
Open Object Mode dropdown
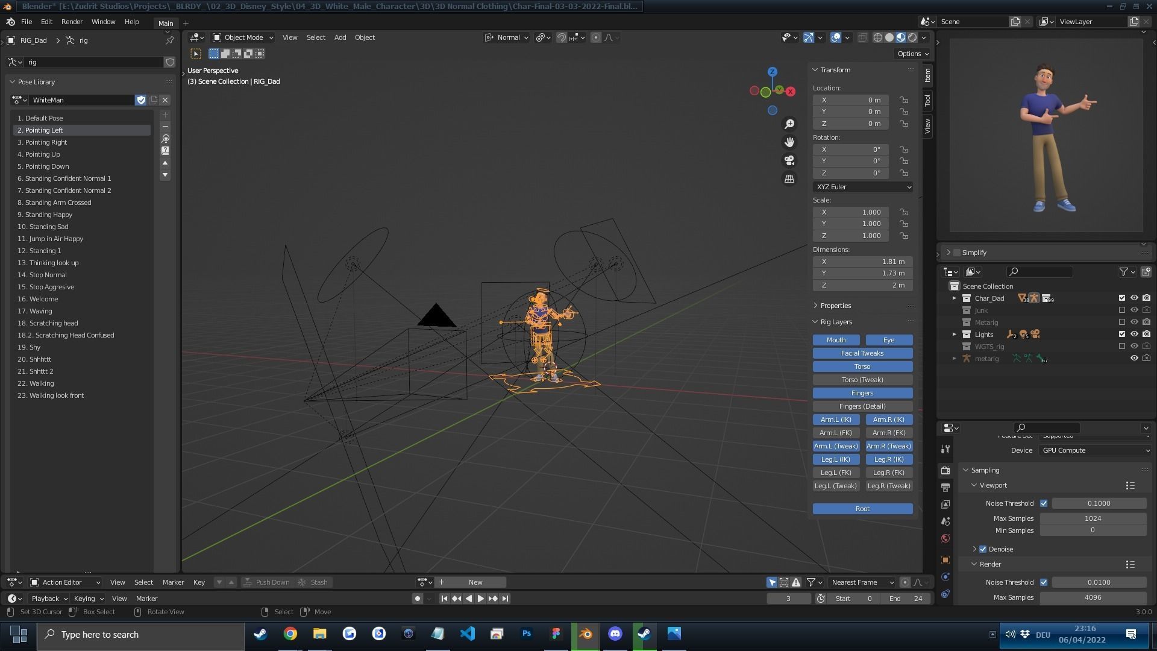click(x=243, y=37)
